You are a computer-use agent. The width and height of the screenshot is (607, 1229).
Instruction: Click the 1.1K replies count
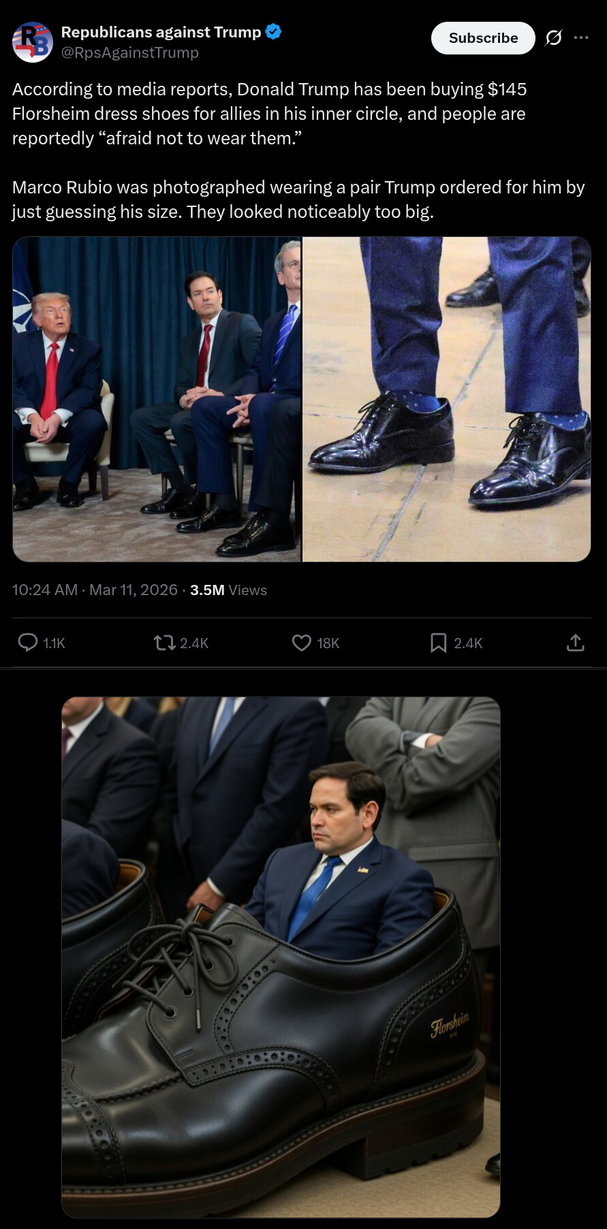(x=55, y=643)
